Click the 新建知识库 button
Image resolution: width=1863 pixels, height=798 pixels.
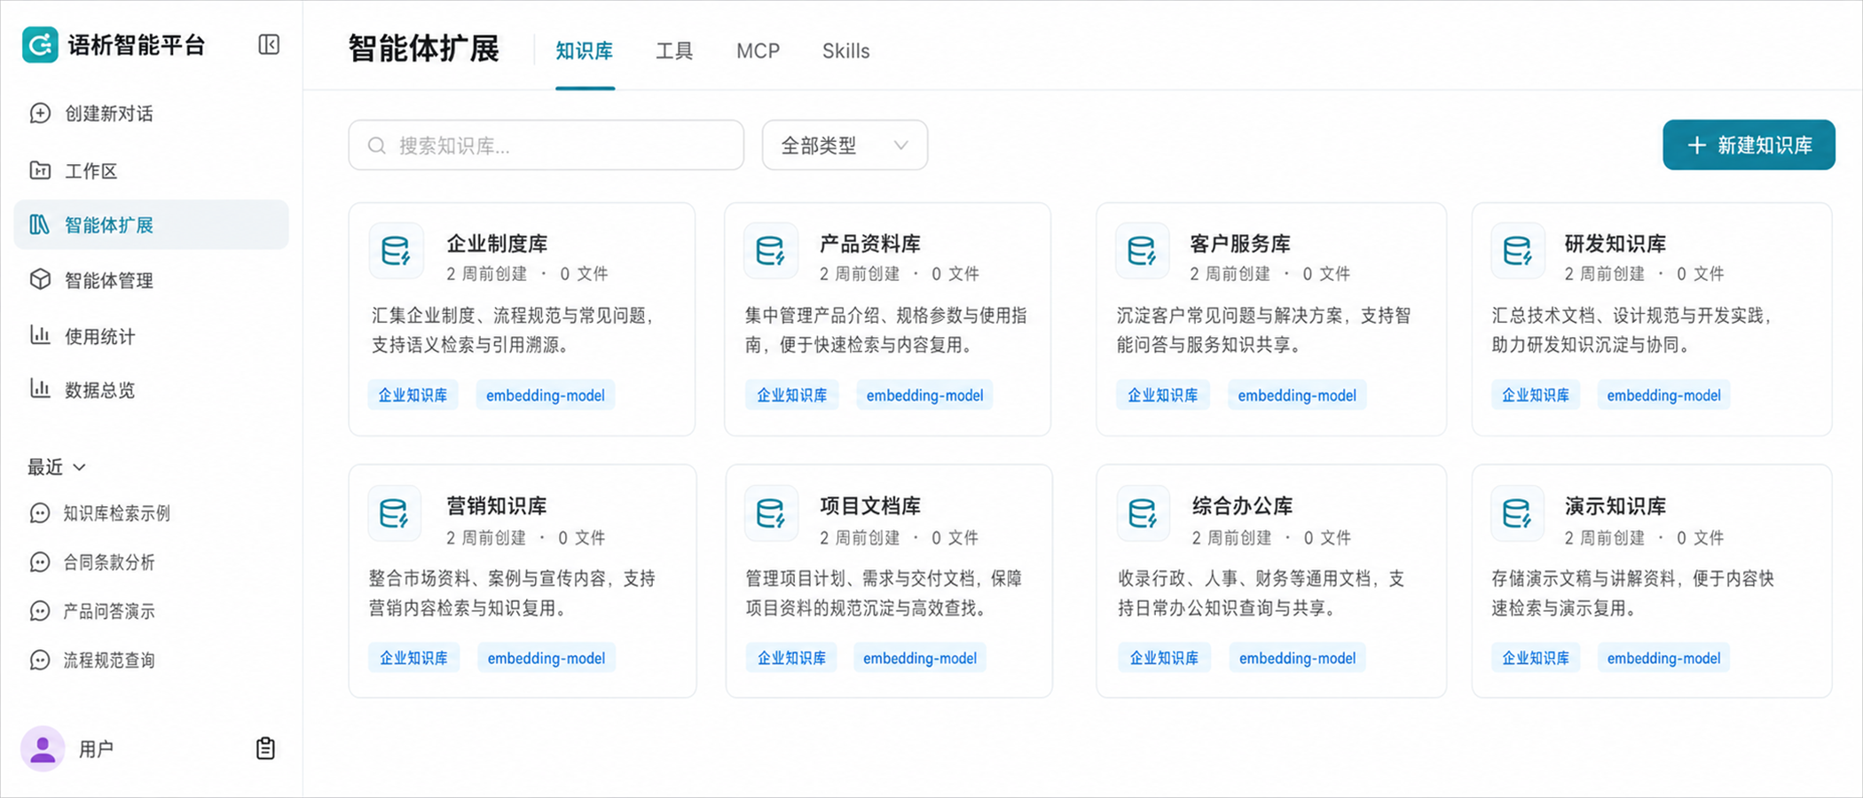tap(1749, 145)
